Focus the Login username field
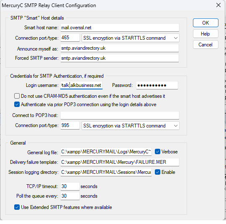The height and width of the screenshot is (224, 226). coord(81,85)
